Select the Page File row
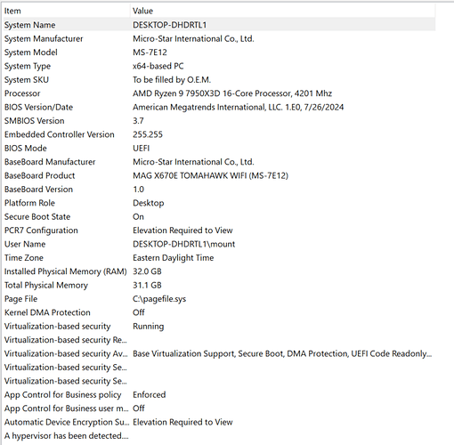 click(219, 299)
